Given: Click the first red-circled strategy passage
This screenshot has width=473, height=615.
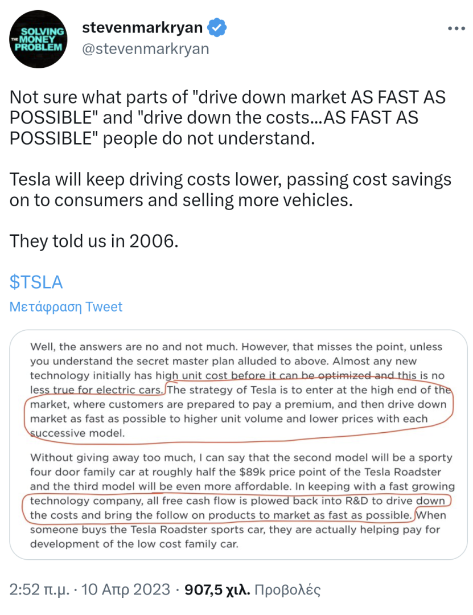Looking at the screenshot, I should click(239, 411).
